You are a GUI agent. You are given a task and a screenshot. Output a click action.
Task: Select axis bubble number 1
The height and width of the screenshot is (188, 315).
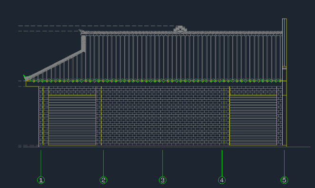(x=41, y=180)
